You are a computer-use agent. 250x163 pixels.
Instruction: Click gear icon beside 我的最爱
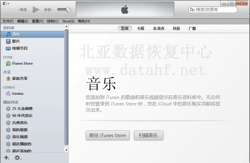point(8,130)
